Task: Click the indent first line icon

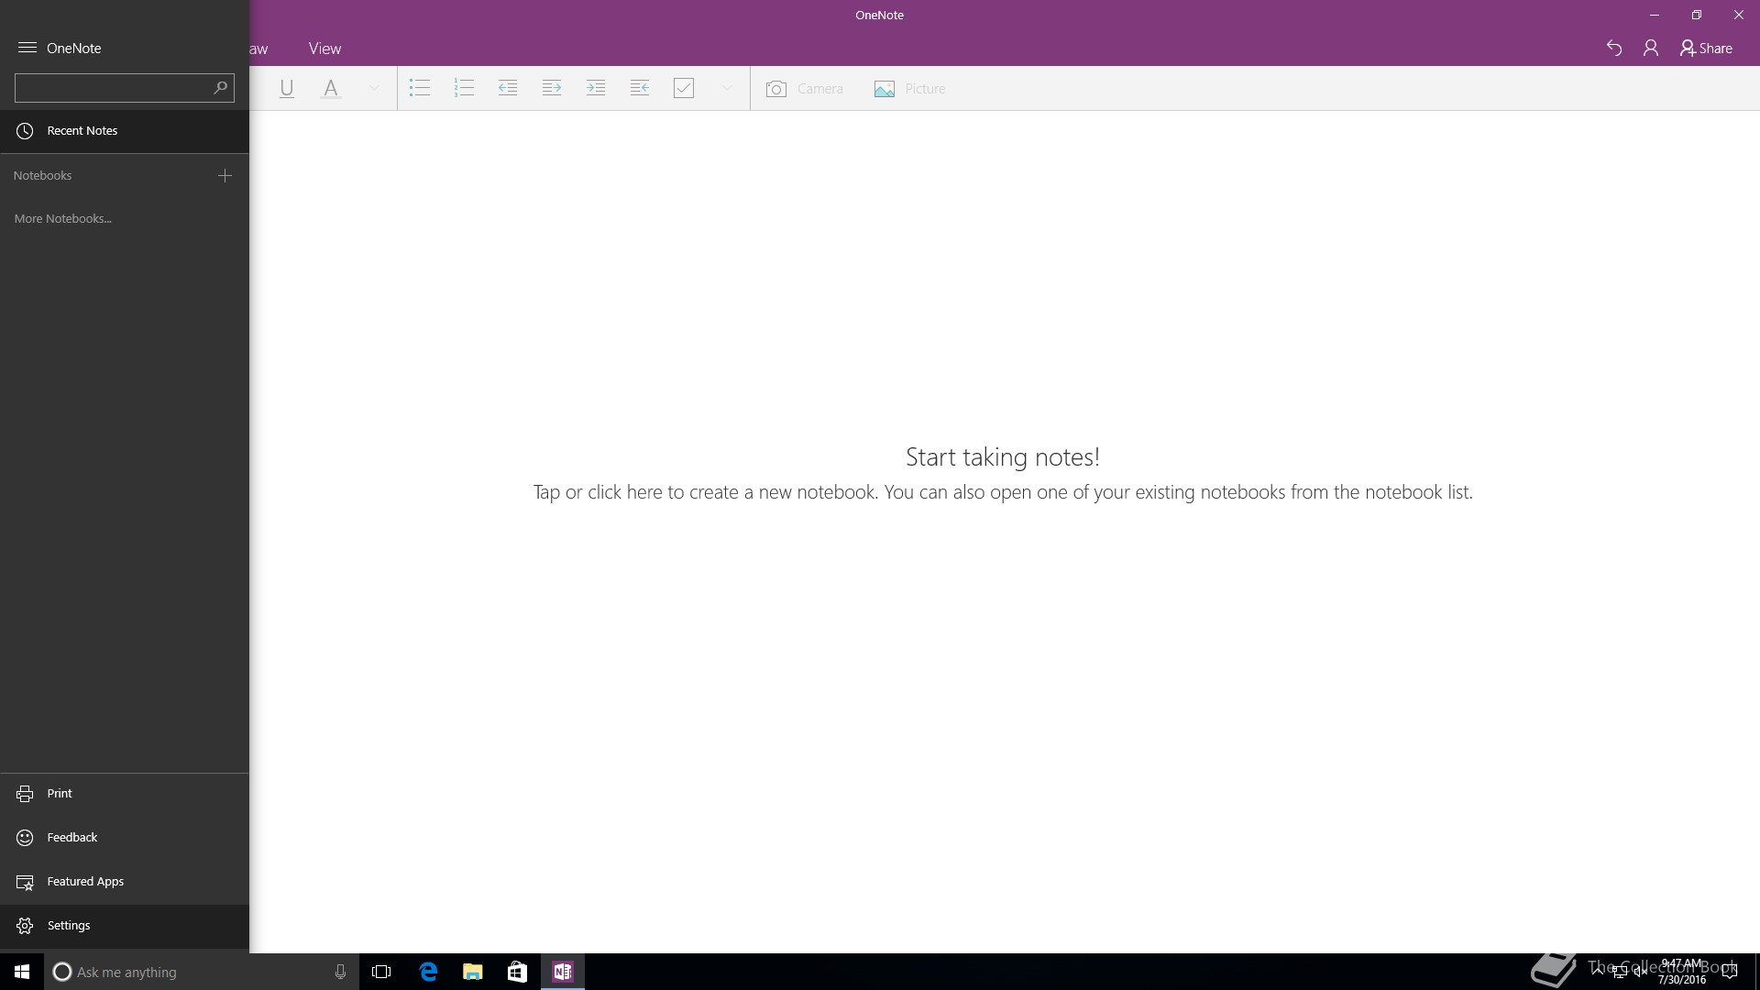Action: point(596,89)
